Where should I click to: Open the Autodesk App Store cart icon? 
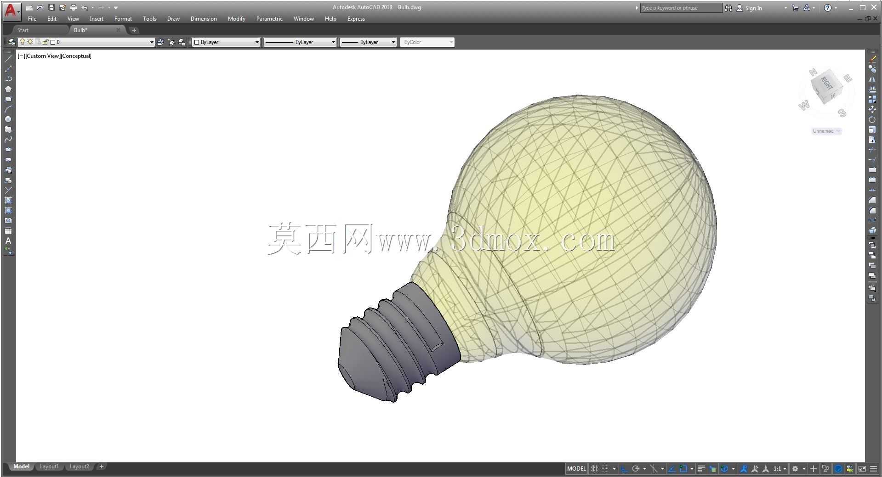tap(796, 8)
